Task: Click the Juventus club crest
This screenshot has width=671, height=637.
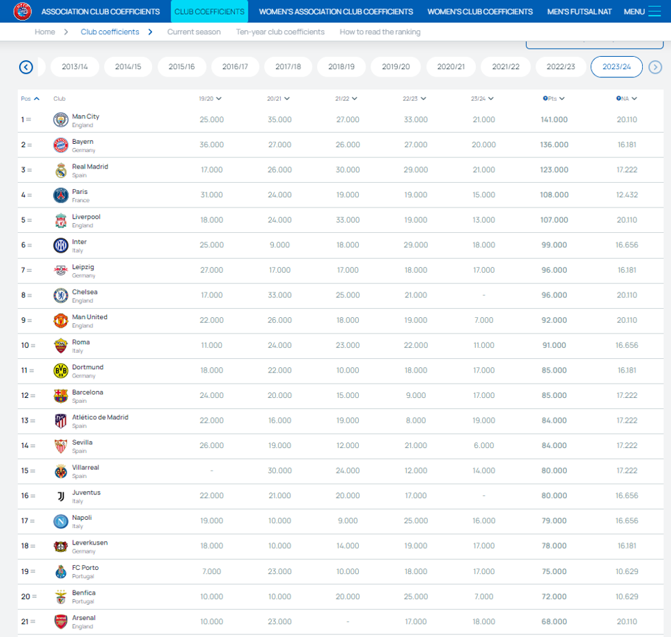Action: pyautogui.click(x=61, y=496)
